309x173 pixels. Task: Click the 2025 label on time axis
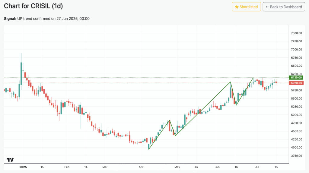pos(23,167)
